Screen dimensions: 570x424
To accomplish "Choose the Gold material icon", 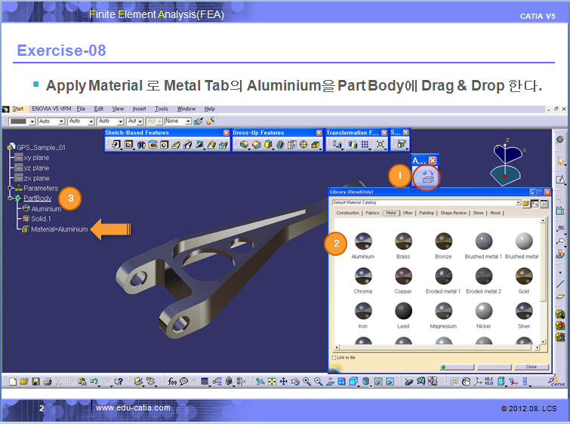I will [x=523, y=276].
